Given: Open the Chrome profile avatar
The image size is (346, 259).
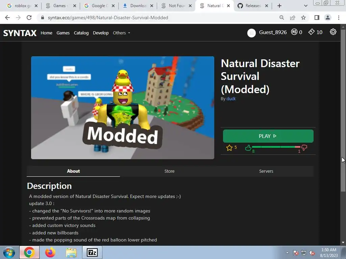Looking at the screenshot, I should [x=328, y=18].
